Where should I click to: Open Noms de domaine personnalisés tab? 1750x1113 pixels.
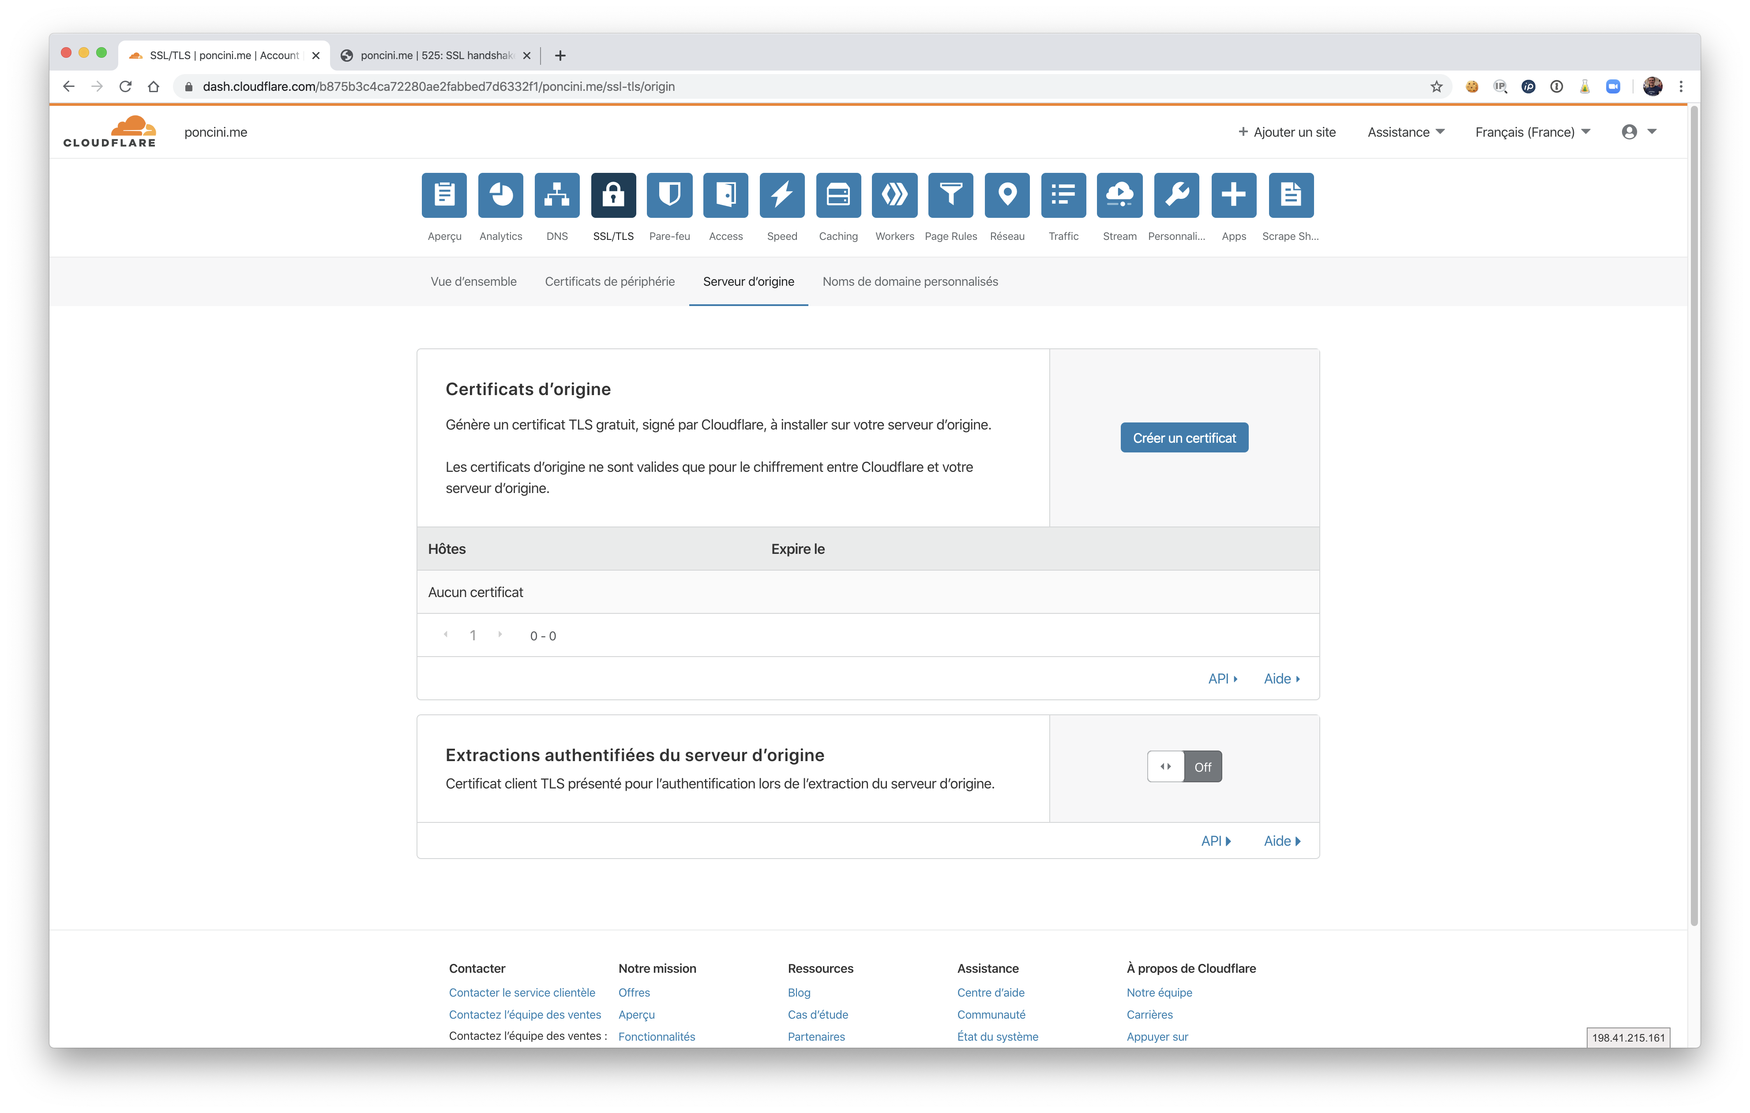pyautogui.click(x=910, y=281)
